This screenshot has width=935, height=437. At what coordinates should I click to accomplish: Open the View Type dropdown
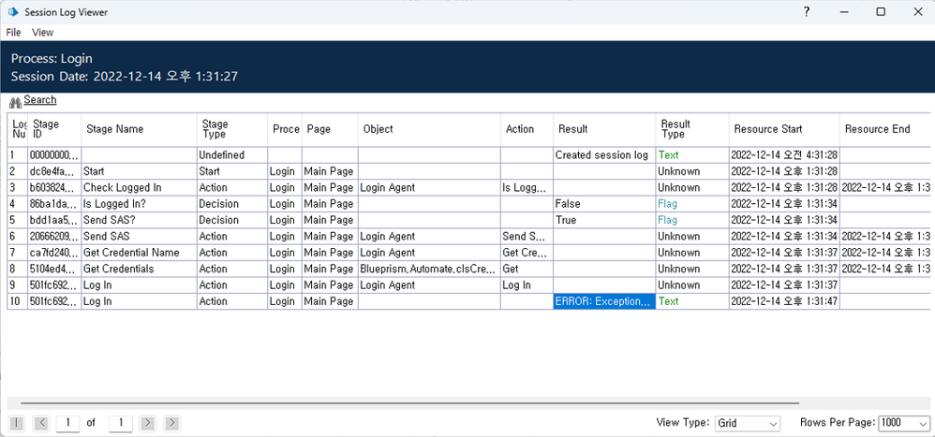pyautogui.click(x=747, y=423)
